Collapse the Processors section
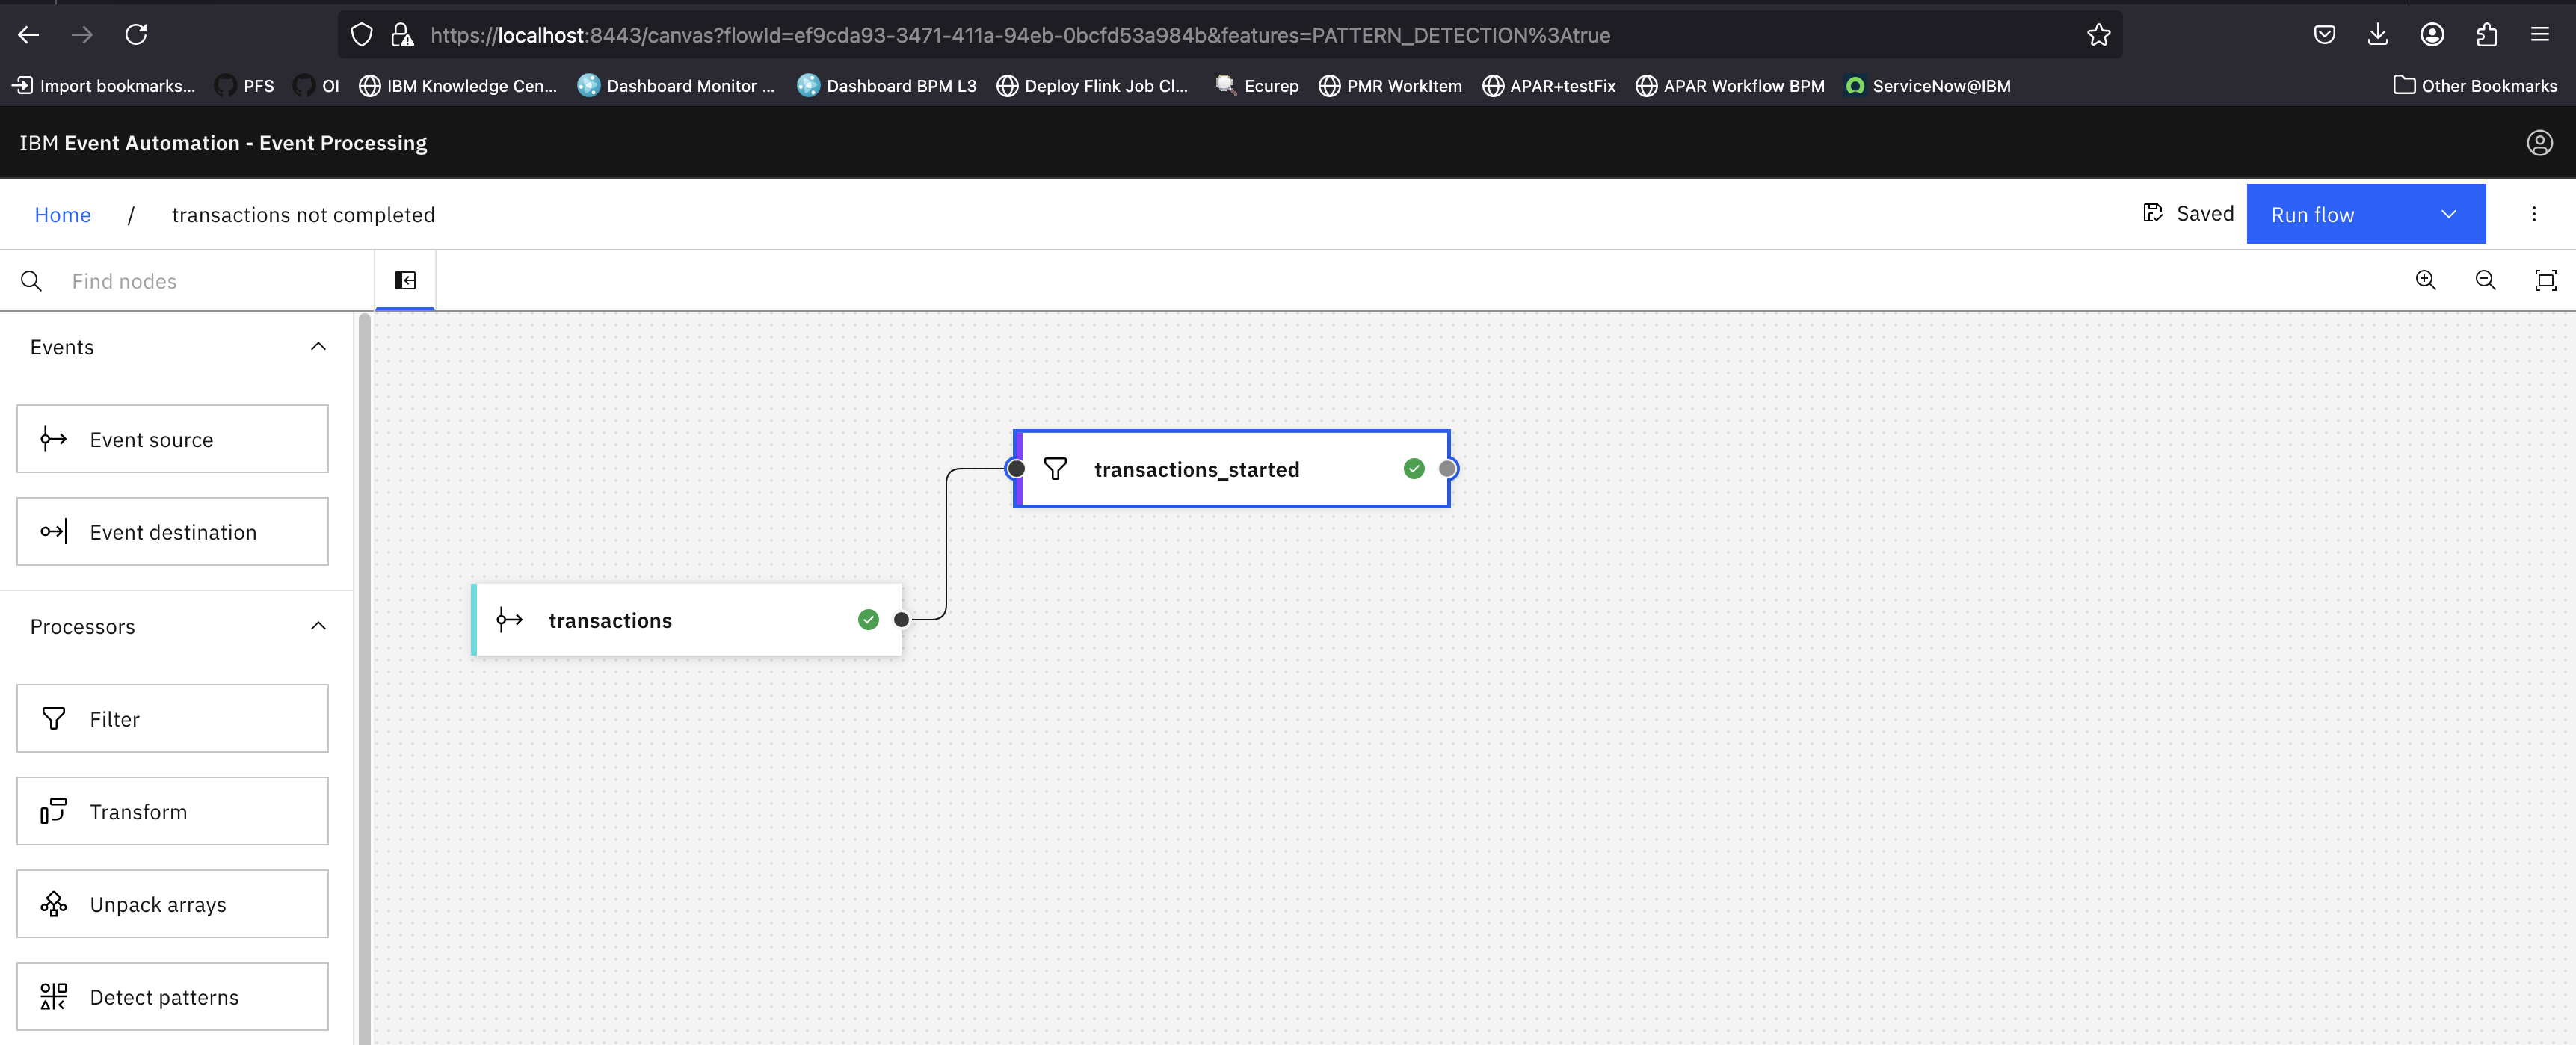This screenshot has width=2576, height=1045. pos(318,627)
